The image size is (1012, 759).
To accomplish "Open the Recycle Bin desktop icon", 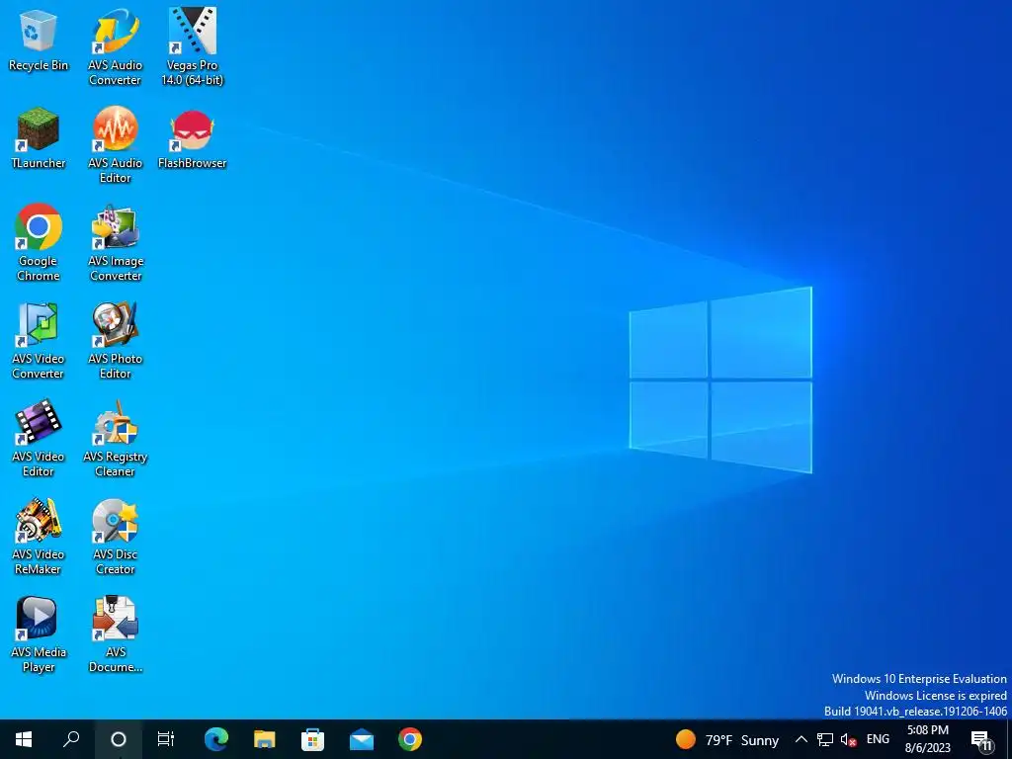I will [x=39, y=40].
